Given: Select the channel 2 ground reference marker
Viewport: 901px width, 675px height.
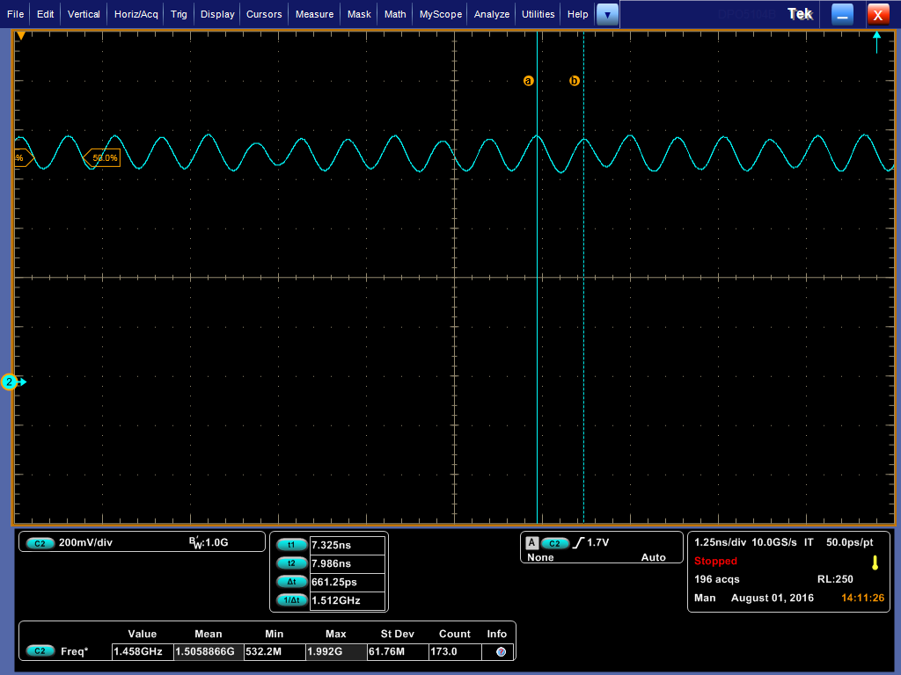Looking at the screenshot, I should pos(11,381).
